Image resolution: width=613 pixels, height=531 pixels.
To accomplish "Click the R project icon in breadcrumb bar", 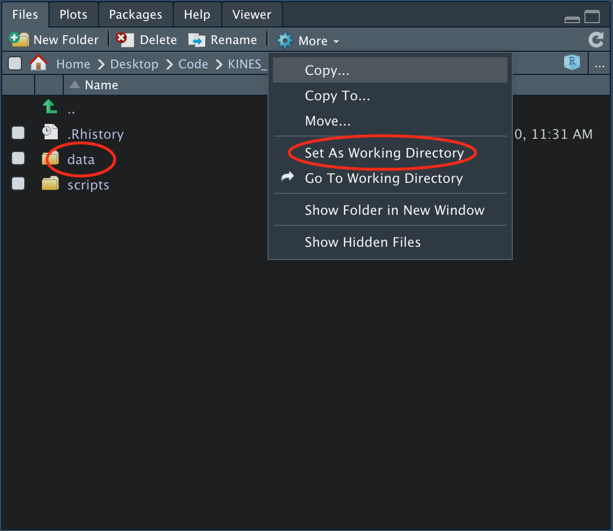I will 572,63.
